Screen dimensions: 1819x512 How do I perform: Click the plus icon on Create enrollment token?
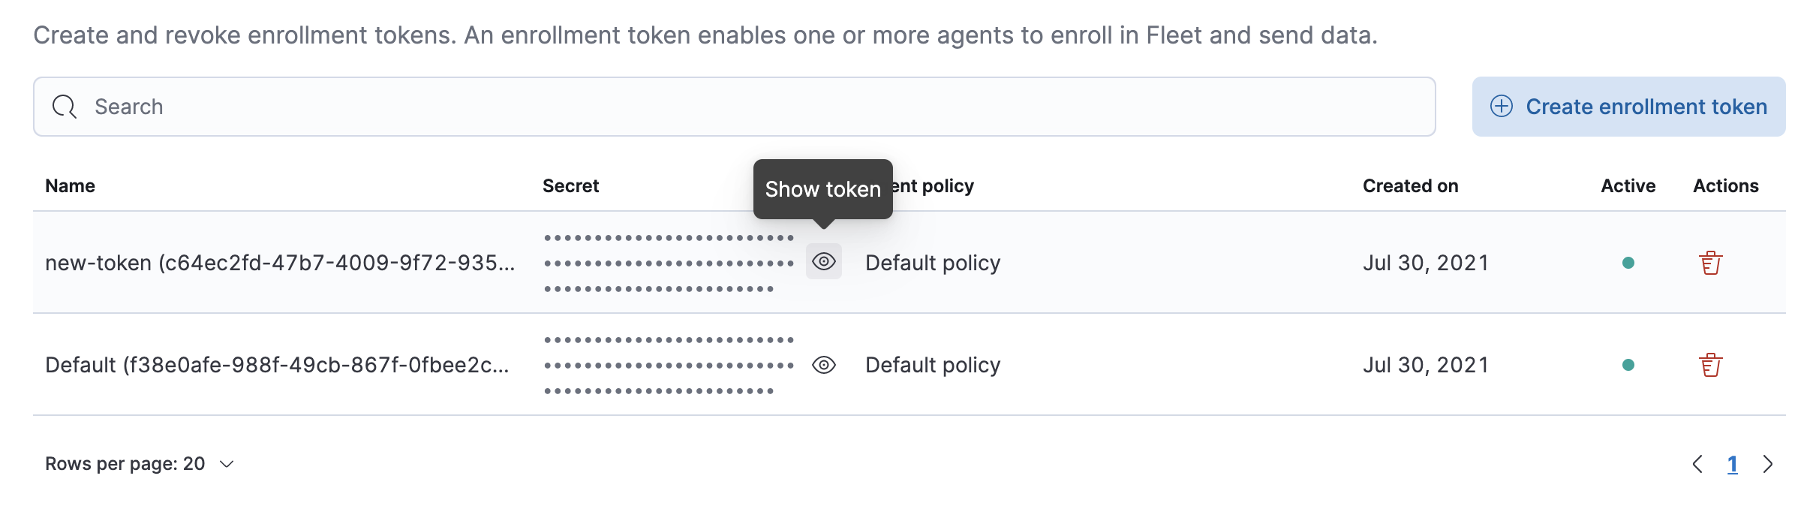click(x=1501, y=107)
